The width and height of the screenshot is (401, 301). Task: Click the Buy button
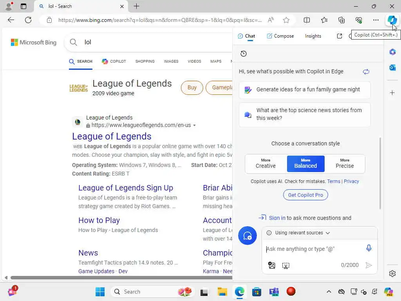192,87
